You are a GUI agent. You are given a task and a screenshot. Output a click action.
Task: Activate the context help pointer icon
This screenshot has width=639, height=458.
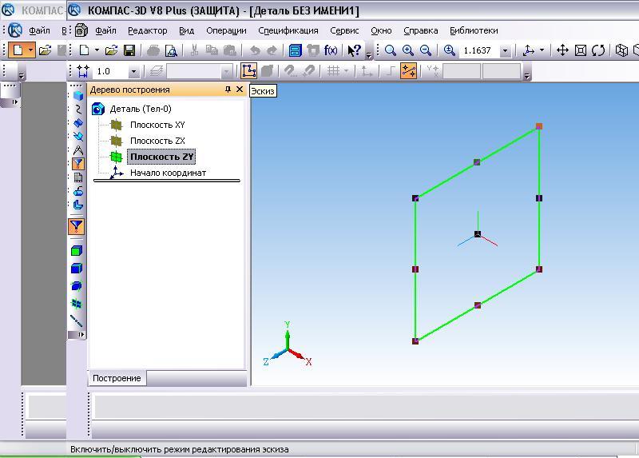click(x=354, y=50)
